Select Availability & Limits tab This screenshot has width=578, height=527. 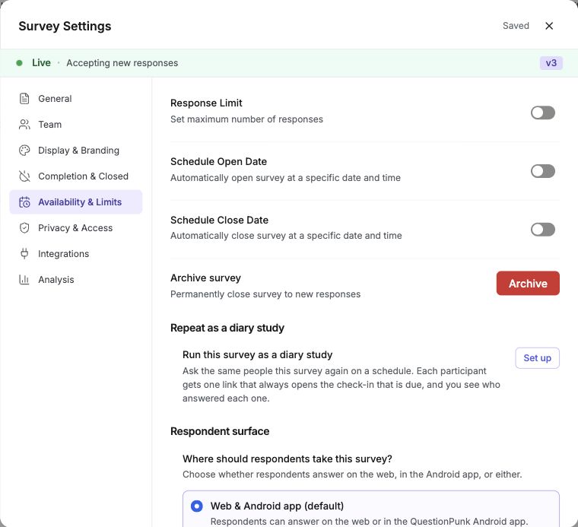76,202
